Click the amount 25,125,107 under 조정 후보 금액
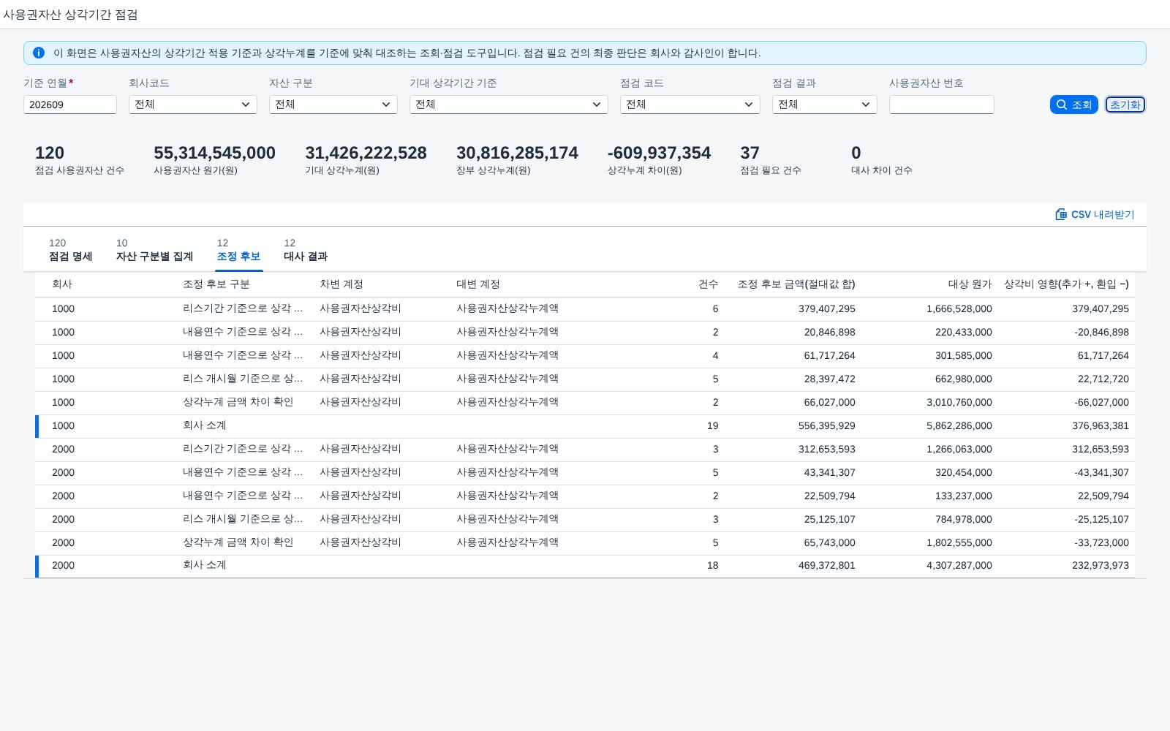Viewport: 1170px width, 731px height. pos(830,519)
